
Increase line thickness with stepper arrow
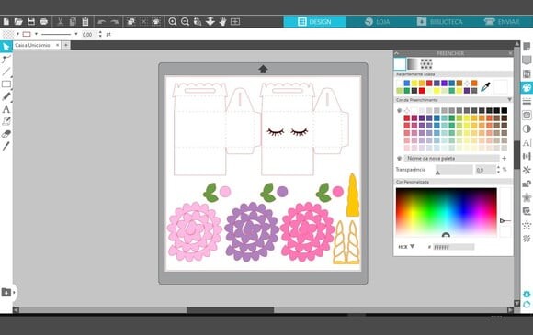coord(100,33)
